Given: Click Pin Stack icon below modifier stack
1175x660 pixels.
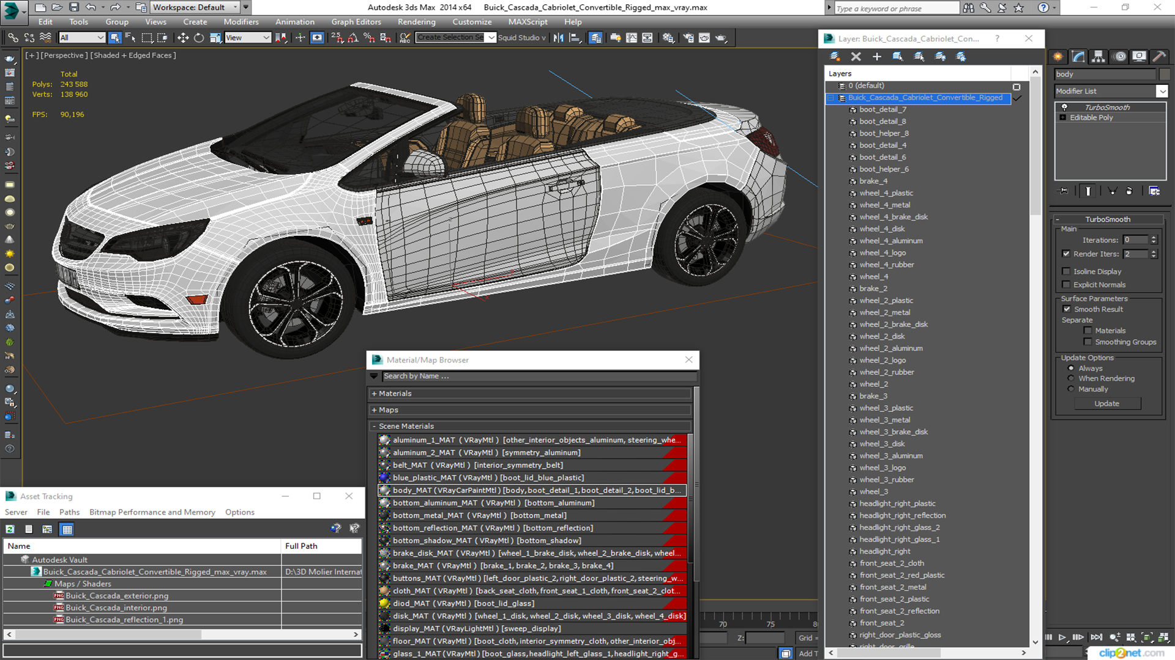Looking at the screenshot, I should [x=1064, y=191].
